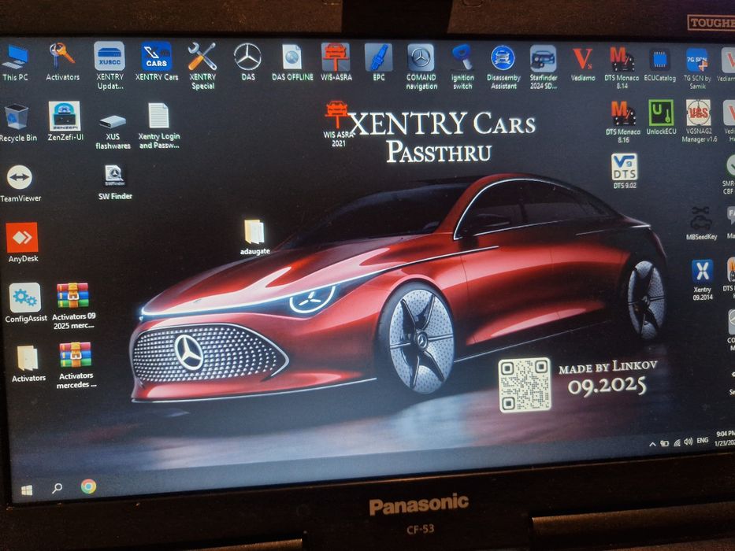Launch the Disassembly Assistant icon

(503, 67)
